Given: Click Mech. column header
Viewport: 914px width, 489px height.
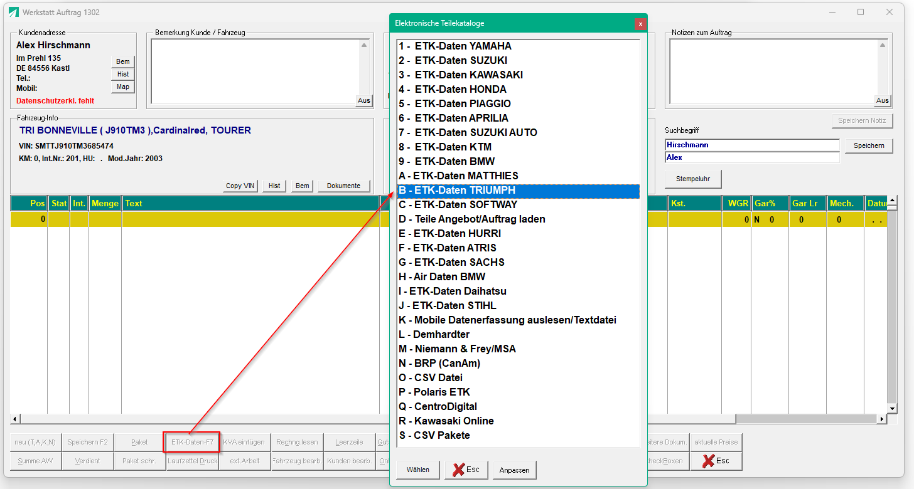Looking at the screenshot, I should [845, 204].
